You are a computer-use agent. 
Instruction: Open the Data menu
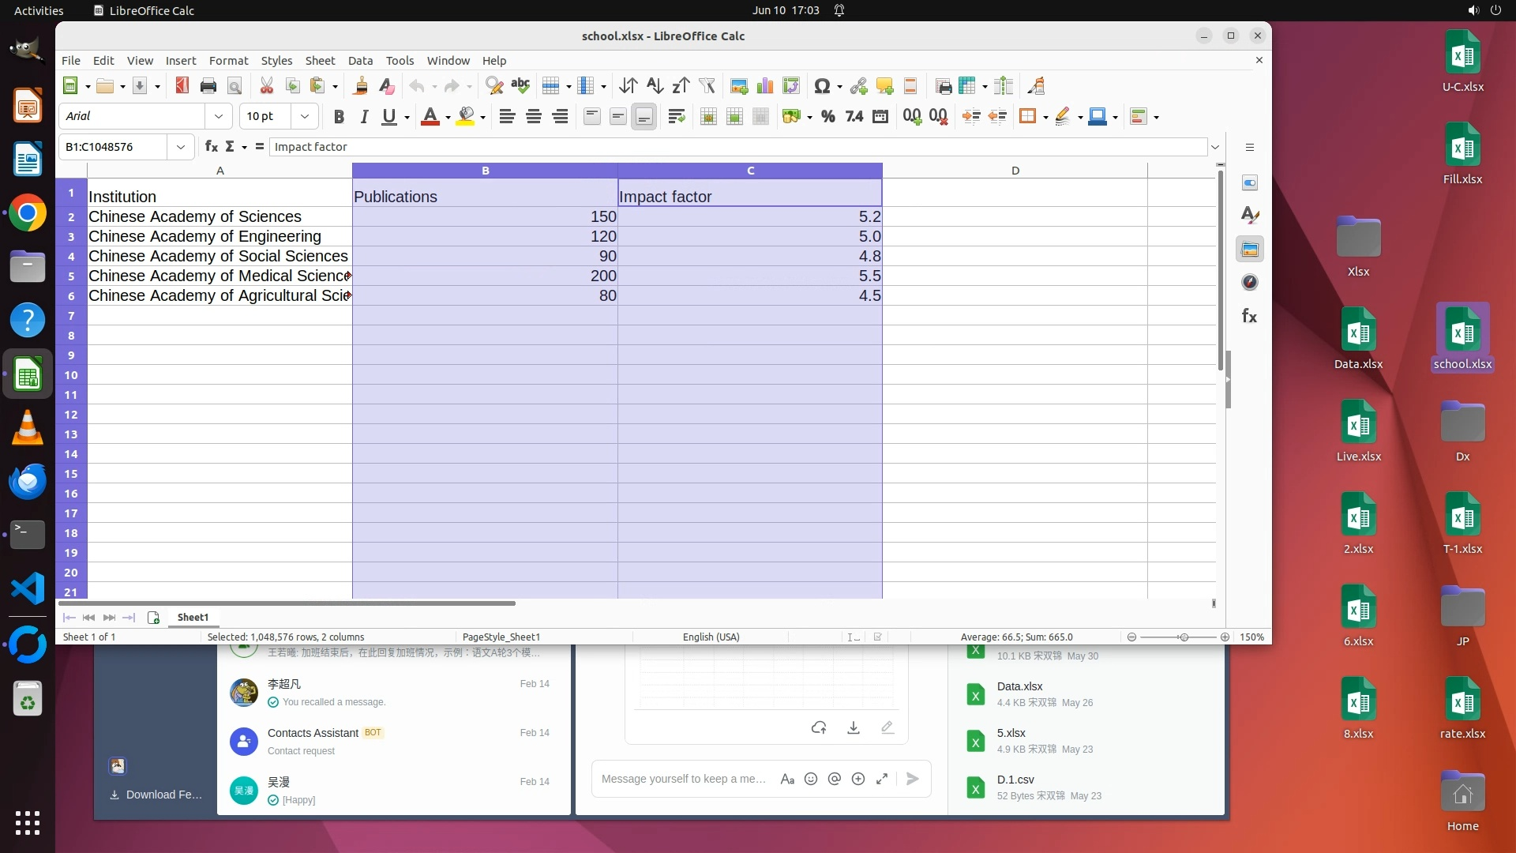(x=360, y=61)
